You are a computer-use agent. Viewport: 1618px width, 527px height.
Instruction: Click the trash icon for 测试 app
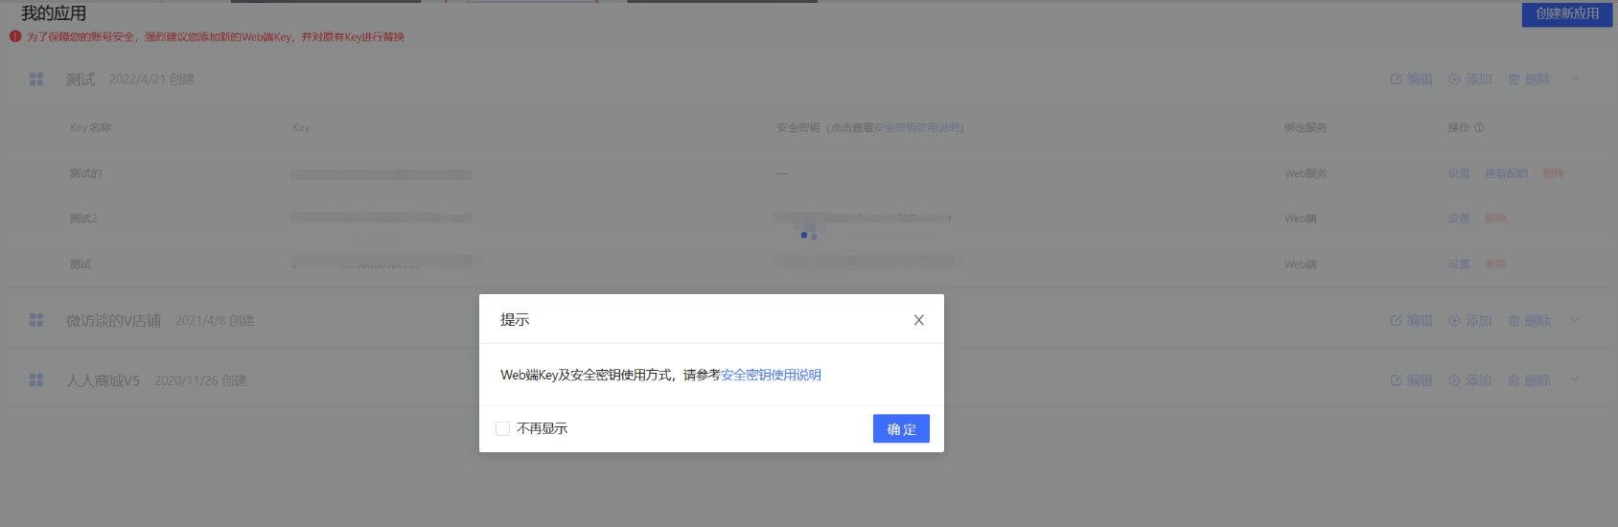[x=1514, y=80]
